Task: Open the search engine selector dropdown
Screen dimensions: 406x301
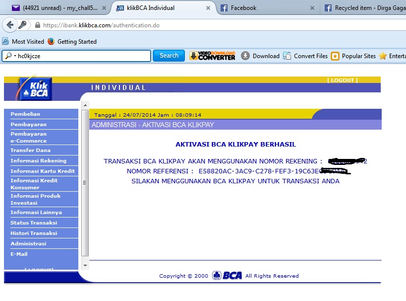Action: coord(9,56)
